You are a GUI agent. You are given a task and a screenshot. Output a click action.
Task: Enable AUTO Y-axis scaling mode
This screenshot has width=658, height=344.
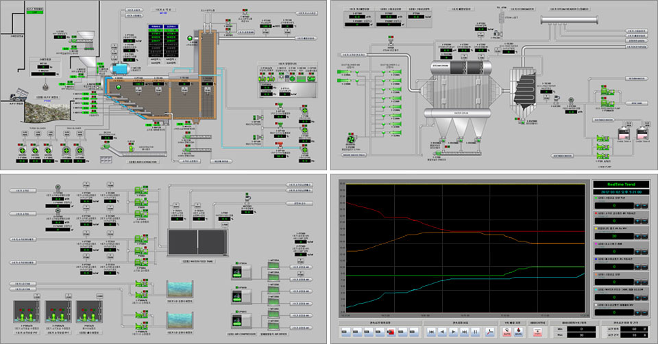(508, 331)
